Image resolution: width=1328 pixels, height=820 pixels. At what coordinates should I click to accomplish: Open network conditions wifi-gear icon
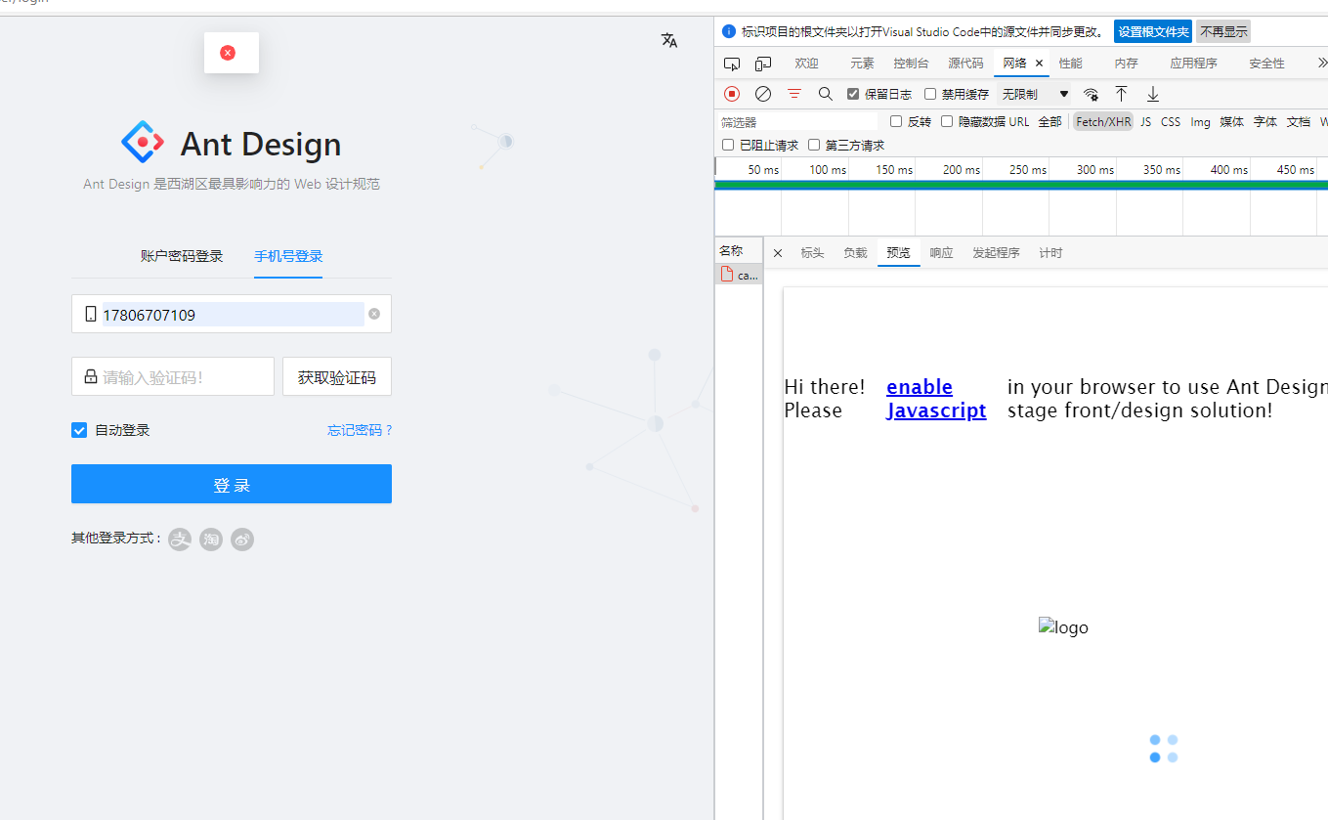(x=1091, y=94)
